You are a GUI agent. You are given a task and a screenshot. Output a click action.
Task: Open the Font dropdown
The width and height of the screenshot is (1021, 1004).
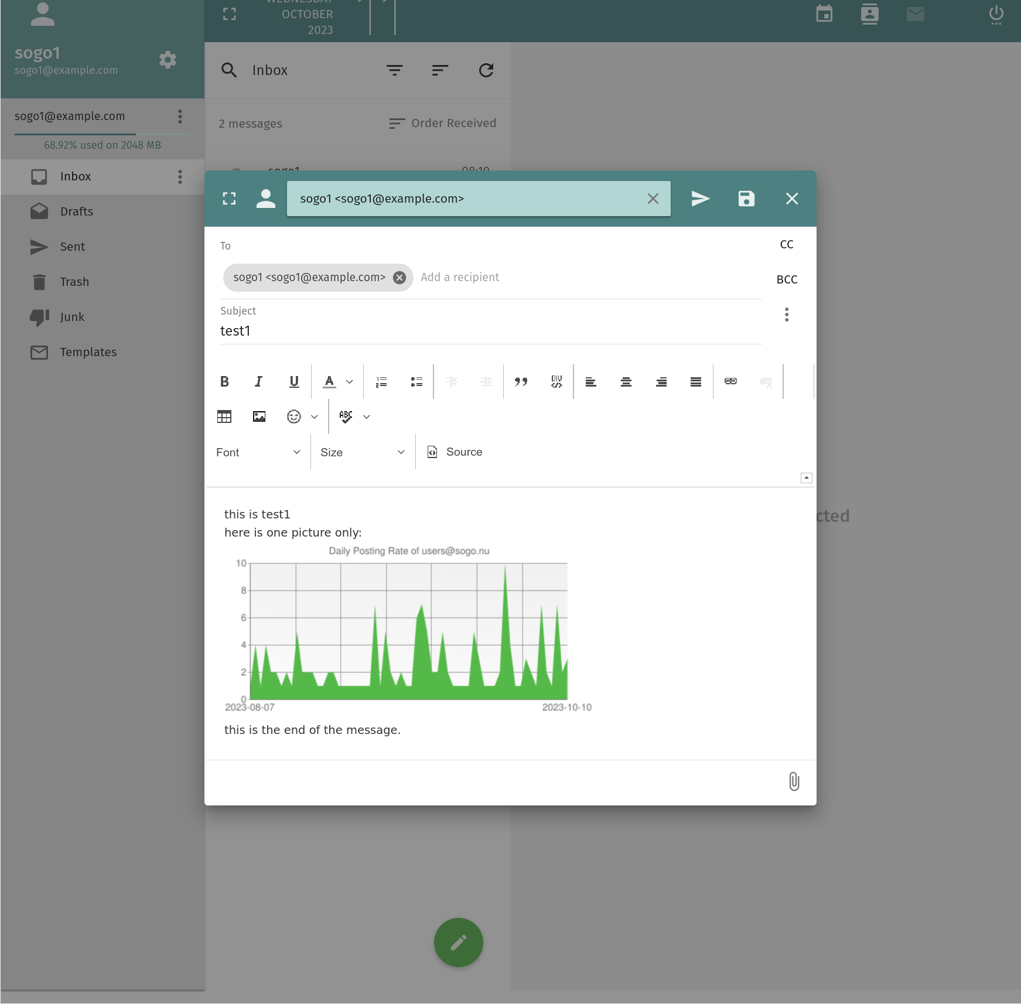pyautogui.click(x=258, y=452)
